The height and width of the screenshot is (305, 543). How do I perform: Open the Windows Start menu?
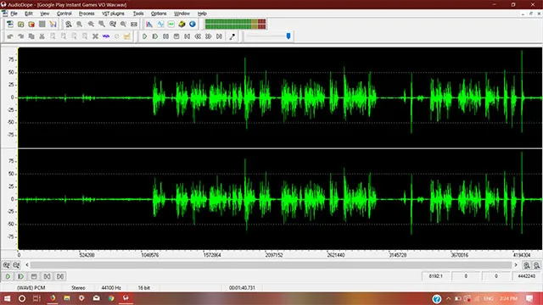tap(7, 298)
